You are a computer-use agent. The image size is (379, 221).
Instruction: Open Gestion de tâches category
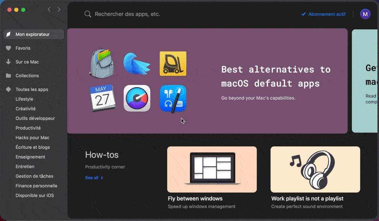(34, 176)
